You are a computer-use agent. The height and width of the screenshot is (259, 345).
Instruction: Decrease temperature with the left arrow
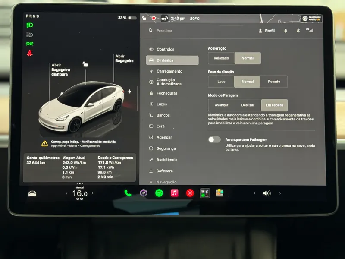67,193
